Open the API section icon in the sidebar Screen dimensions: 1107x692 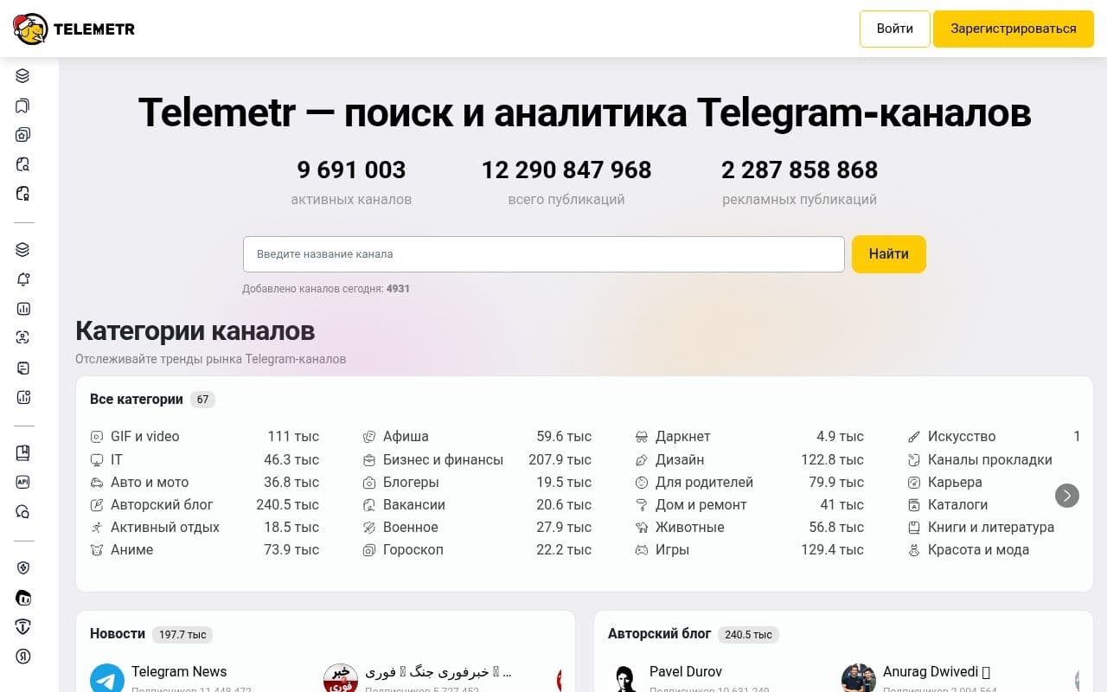[x=23, y=482]
